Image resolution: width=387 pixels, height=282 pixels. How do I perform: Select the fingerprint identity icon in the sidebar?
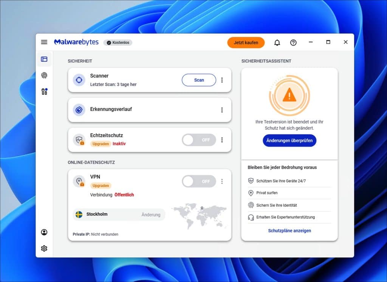click(44, 75)
